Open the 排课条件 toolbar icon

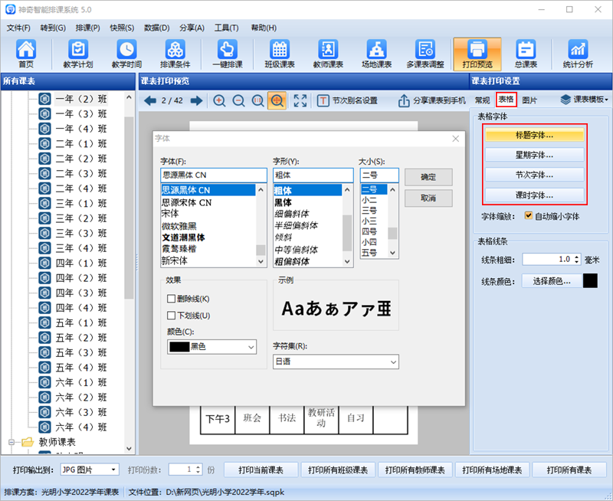pyautogui.click(x=175, y=54)
